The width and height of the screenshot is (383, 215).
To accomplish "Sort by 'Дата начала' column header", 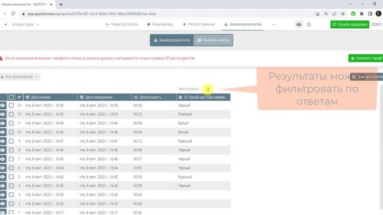I will pyautogui.click(x=50, y=97).
